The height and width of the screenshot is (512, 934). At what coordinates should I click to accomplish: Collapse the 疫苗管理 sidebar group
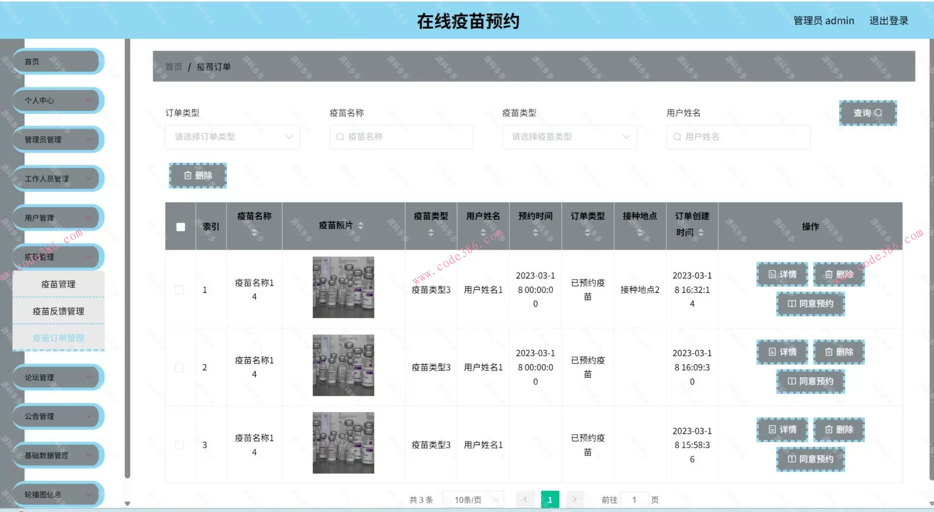(x=58, y=256)
